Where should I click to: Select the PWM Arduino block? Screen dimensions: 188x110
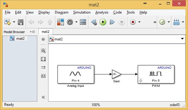156,74
